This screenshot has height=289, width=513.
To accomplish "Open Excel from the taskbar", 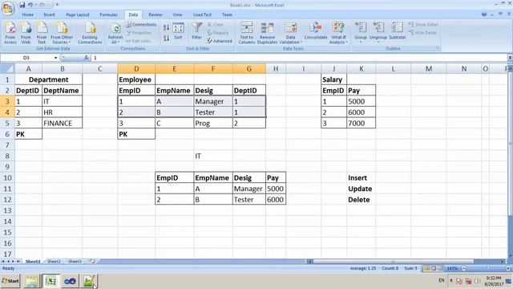I will point(51,281).
